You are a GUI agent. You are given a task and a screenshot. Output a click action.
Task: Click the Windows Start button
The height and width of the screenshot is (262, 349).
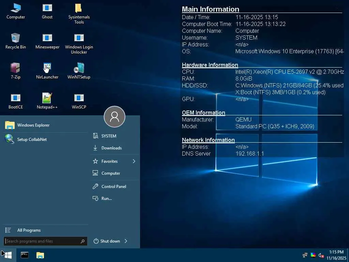pyautogui.click(x=8, y=255)
